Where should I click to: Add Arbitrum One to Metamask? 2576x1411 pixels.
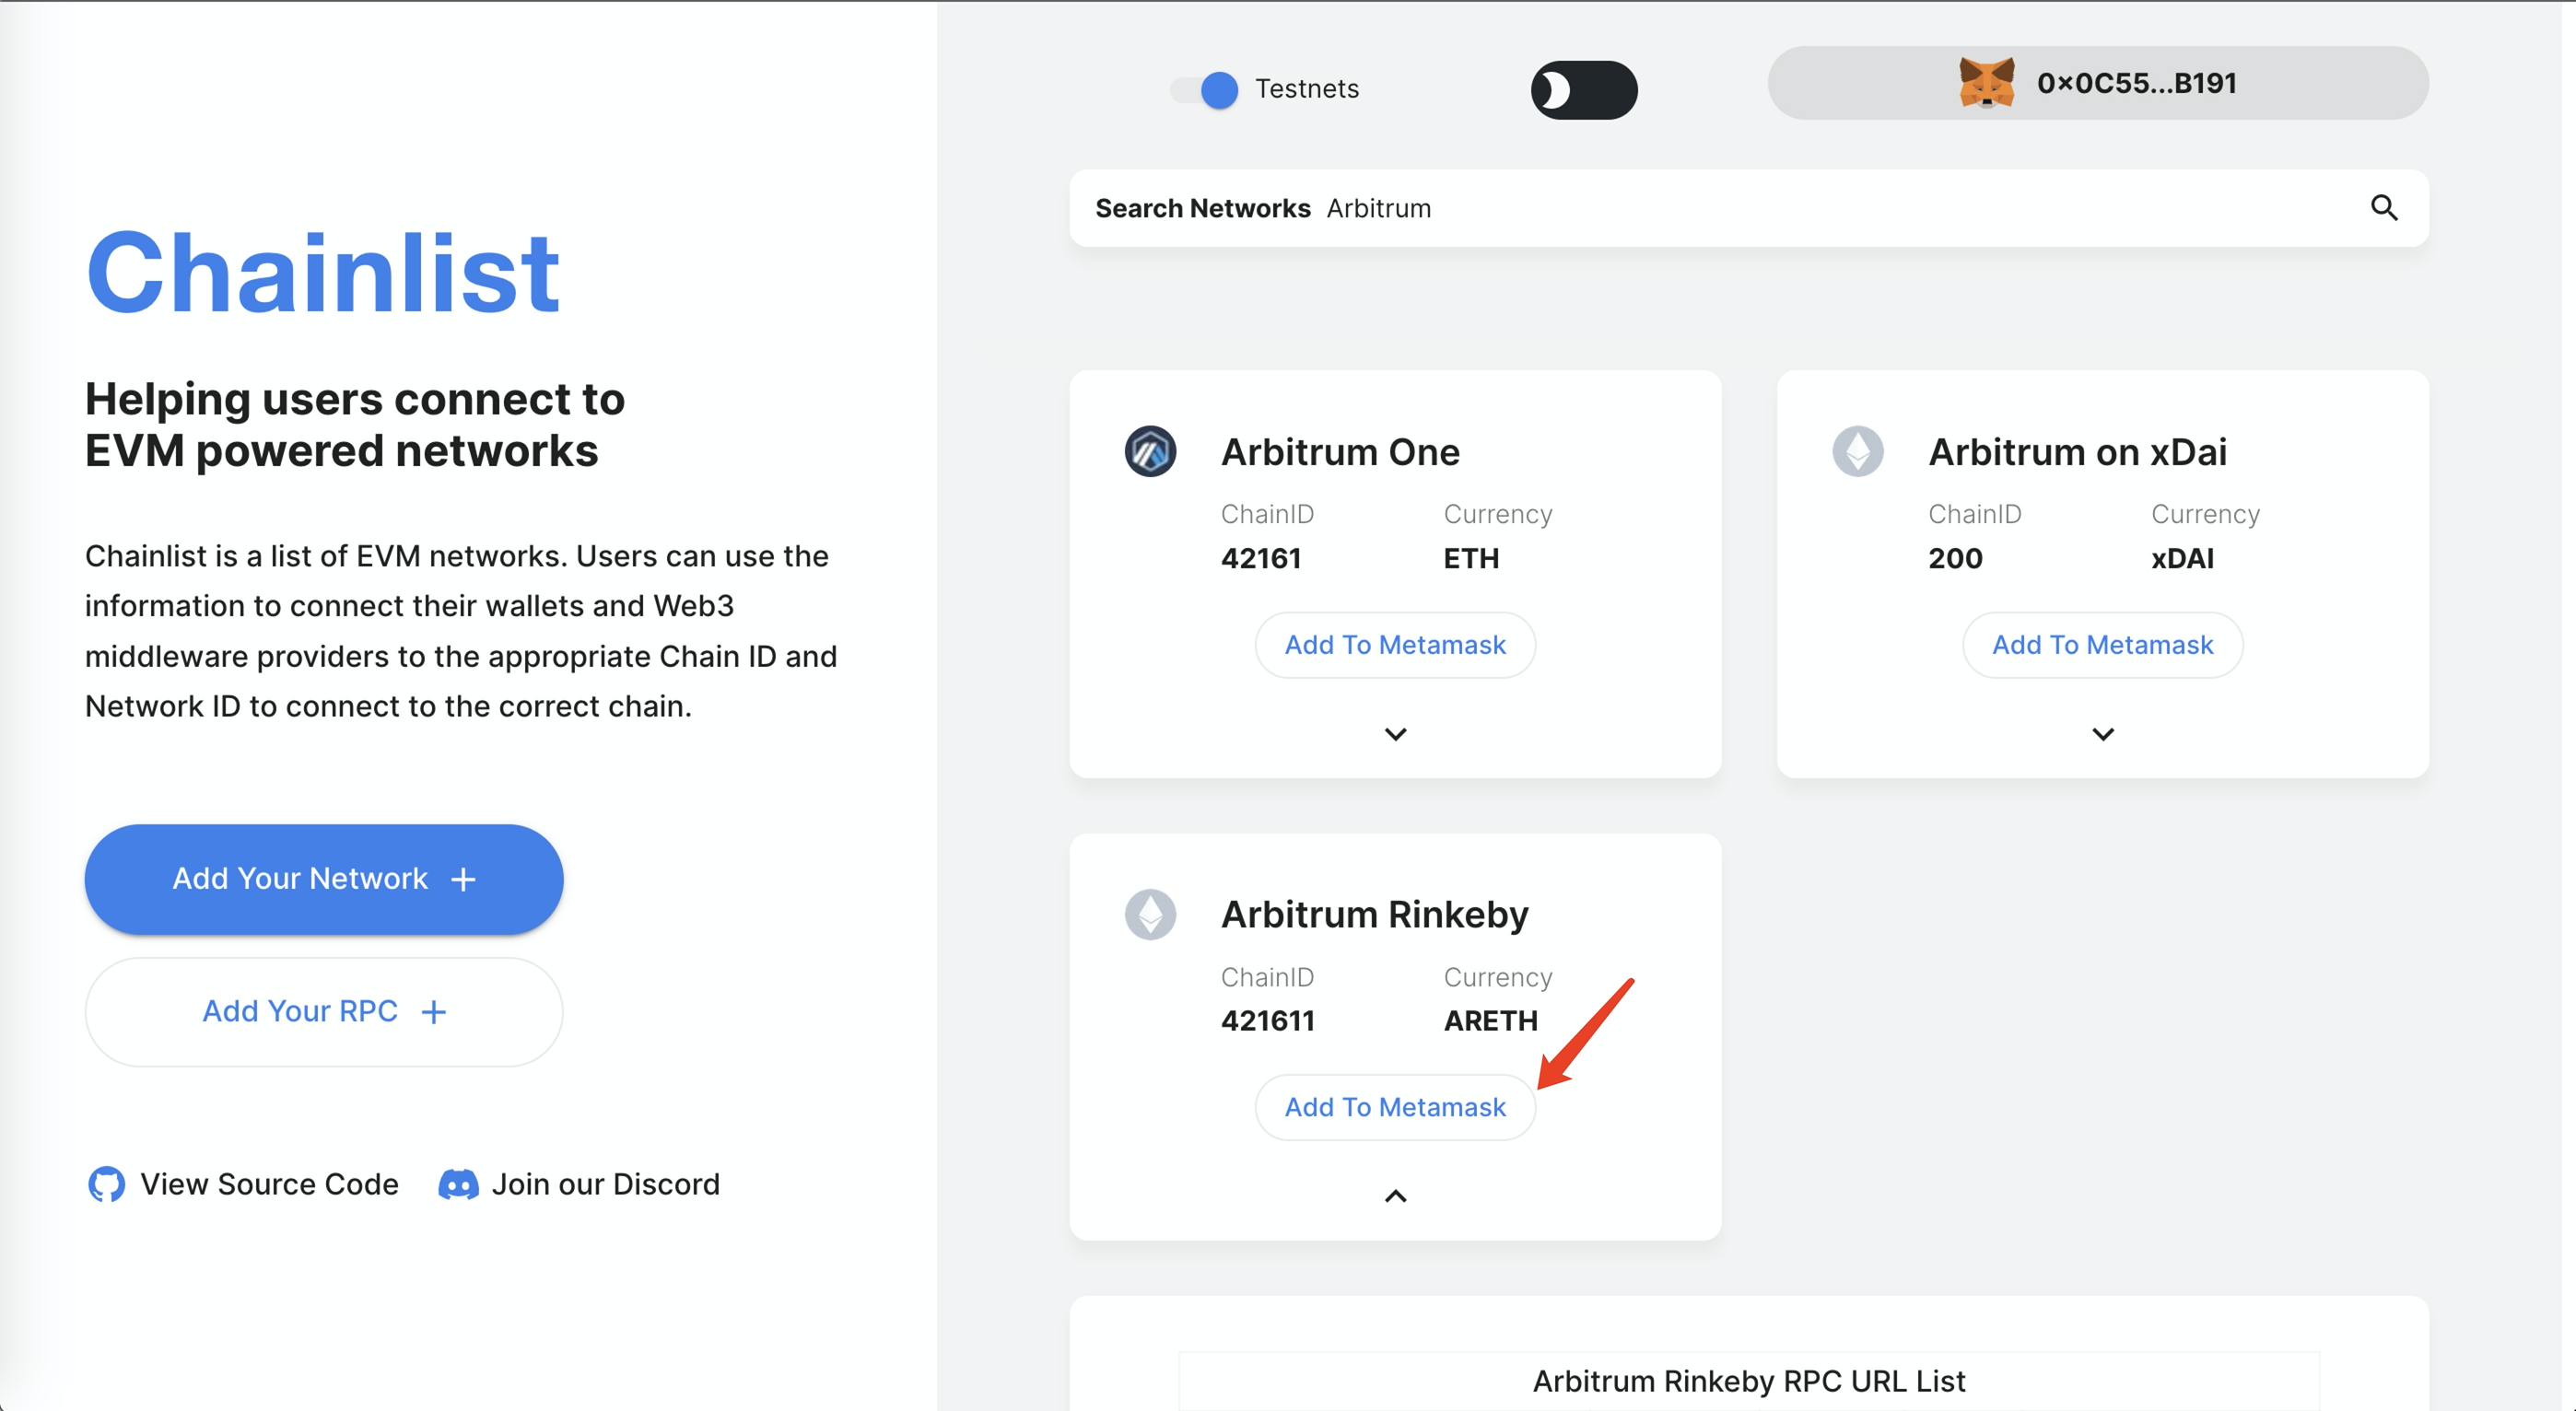point(1395,645)
